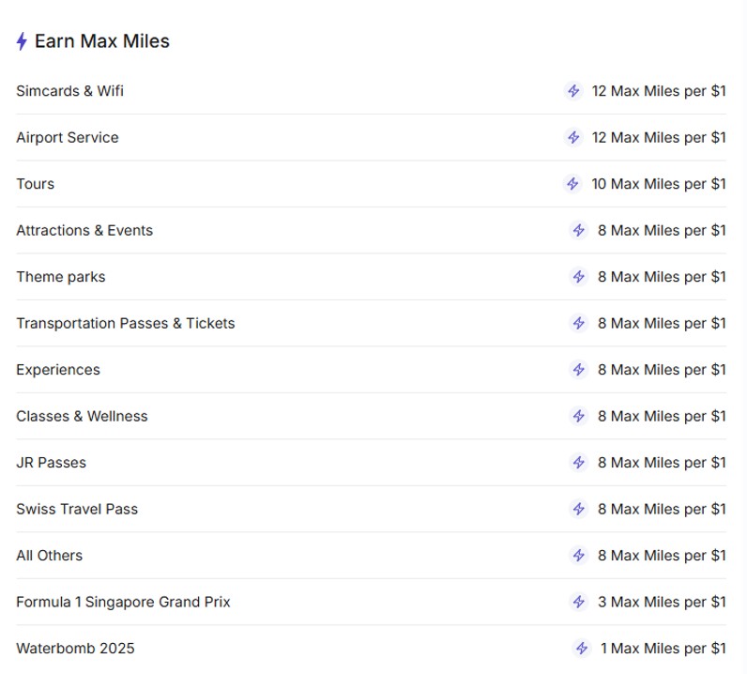The width and height of the screenshot is (747, 674).
Task: Click the miles icon in Formula 1 row
Action: 579,602
